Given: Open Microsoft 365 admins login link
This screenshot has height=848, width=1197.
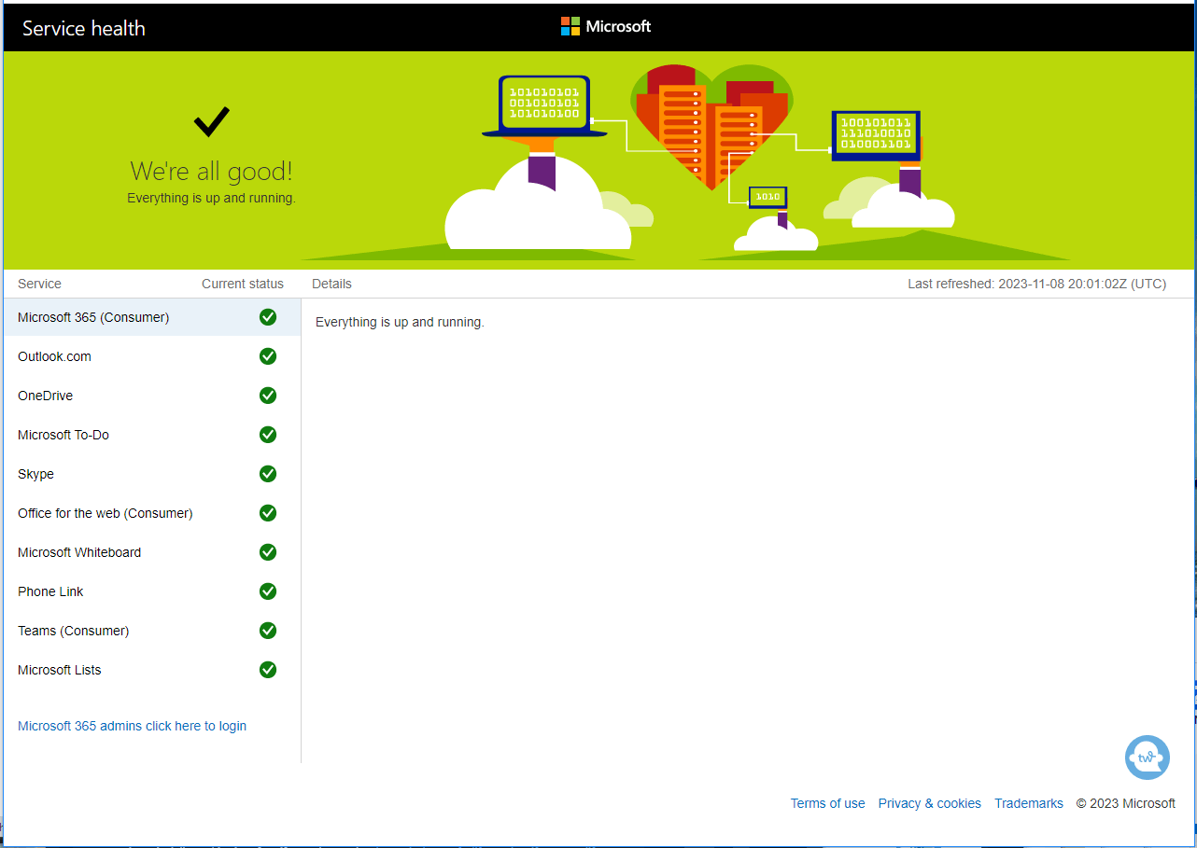Looking at the screenshot, I should (132, 726).
